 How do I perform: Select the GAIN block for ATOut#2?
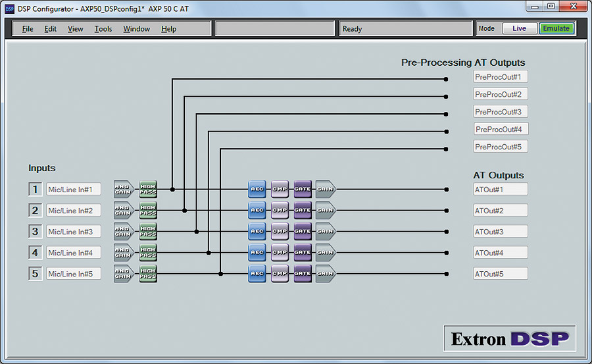click(x=326, y=211)
